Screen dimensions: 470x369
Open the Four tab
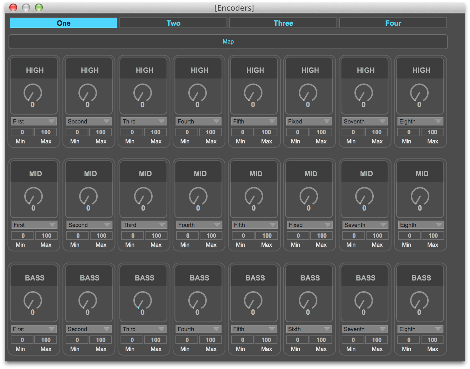[393, 23]
